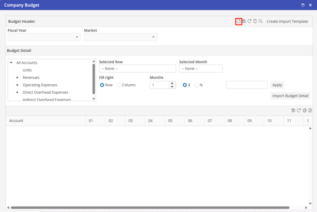Screen dimensions: 317x212
Task: Click the New budget document icon
Action: pyautogui.click(x=238, y=21)
